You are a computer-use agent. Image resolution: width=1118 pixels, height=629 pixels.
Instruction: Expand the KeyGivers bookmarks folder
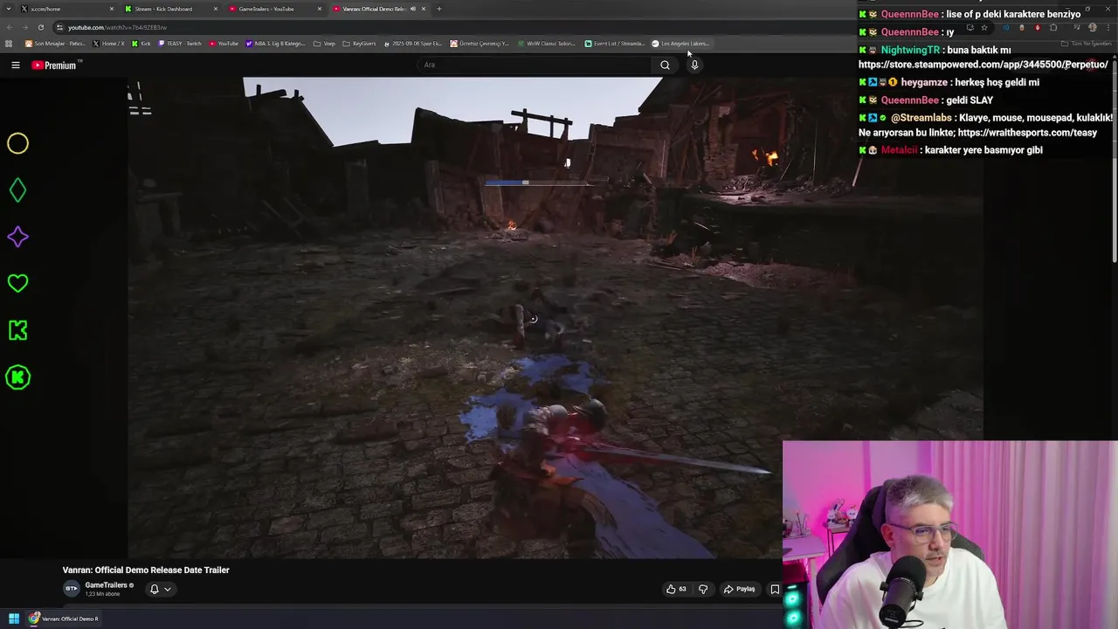point(359,44)
